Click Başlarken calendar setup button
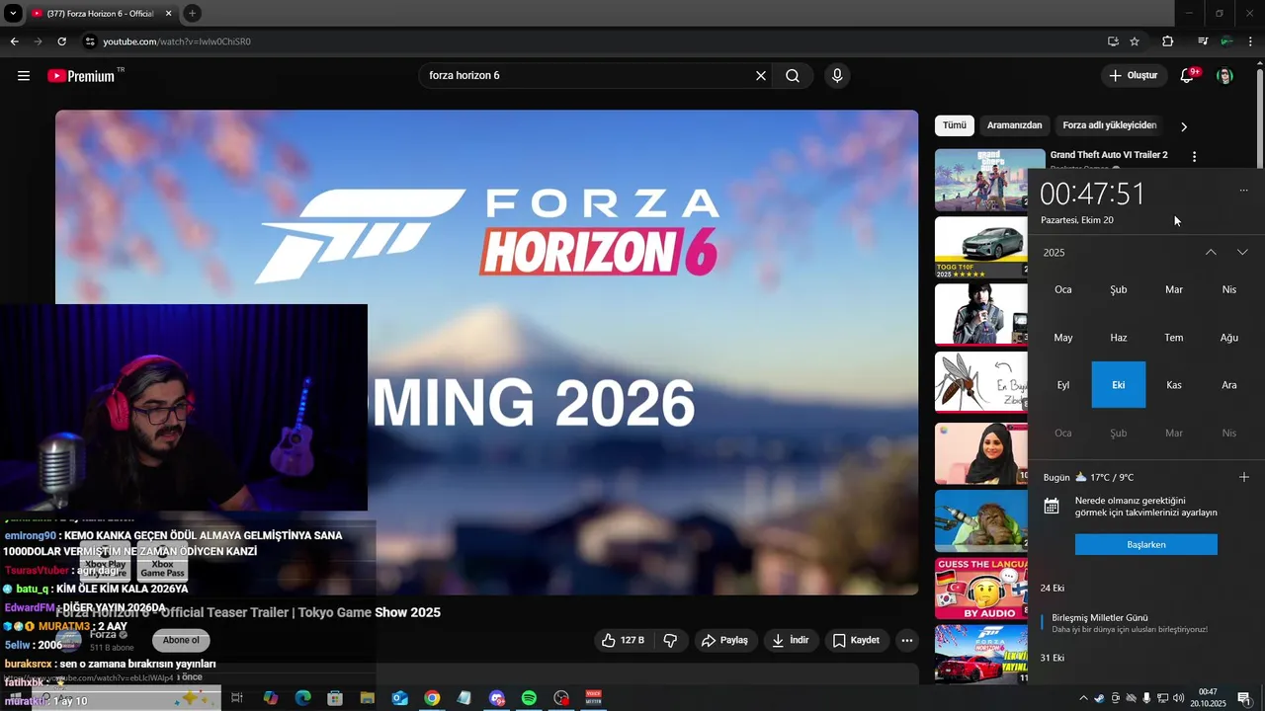Image resolution: width=1265 pixels, height=711 pixels. point(1146,544)
